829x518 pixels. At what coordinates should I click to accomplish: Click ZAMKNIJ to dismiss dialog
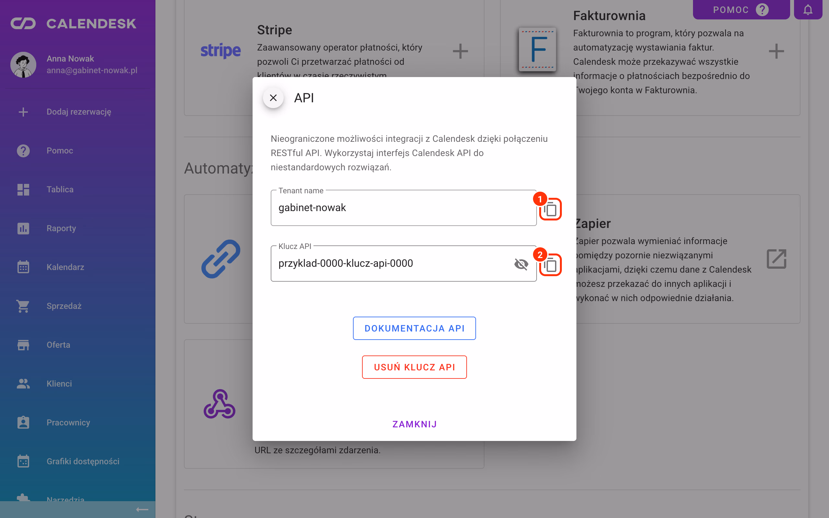pos(414,424)
